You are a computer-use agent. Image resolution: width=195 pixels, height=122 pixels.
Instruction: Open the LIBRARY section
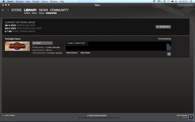[x=30, y=10]
